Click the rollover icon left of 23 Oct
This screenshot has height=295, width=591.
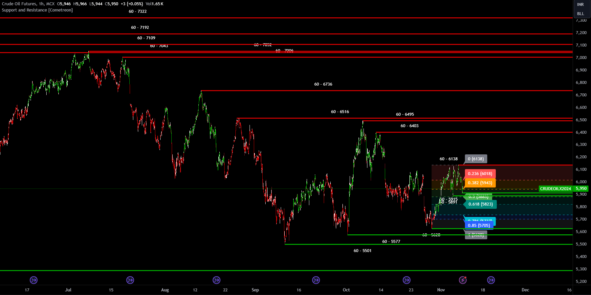coord(406,280)
